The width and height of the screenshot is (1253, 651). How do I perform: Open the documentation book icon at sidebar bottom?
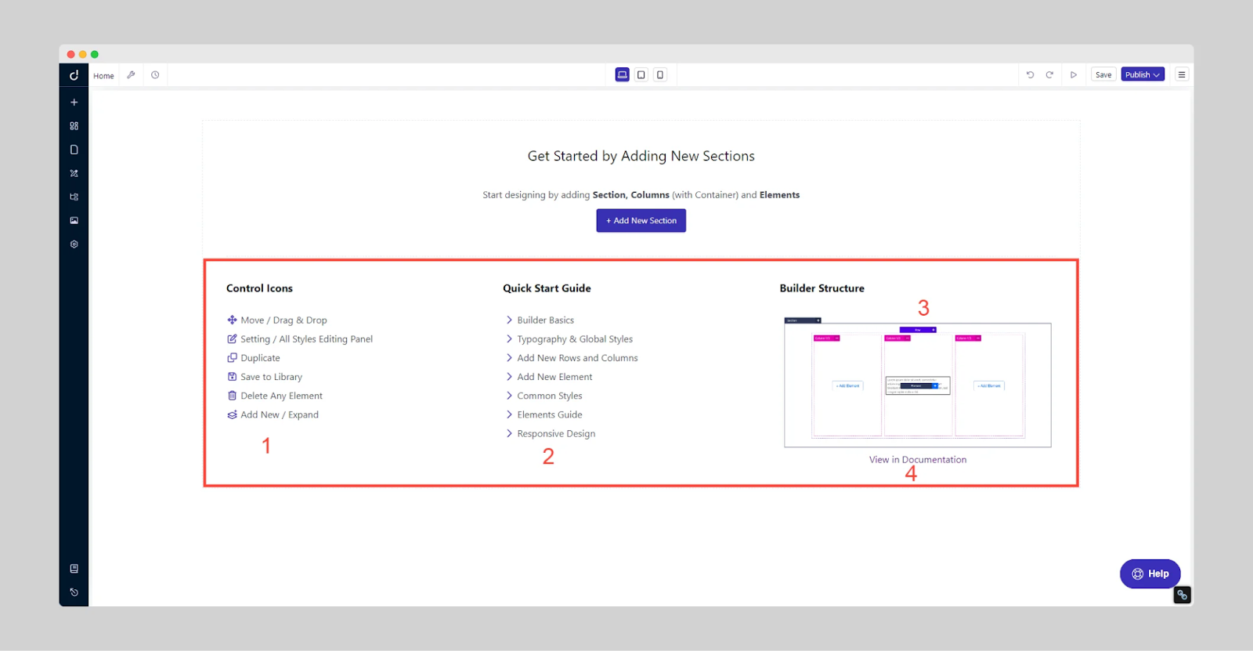[74, 569]
